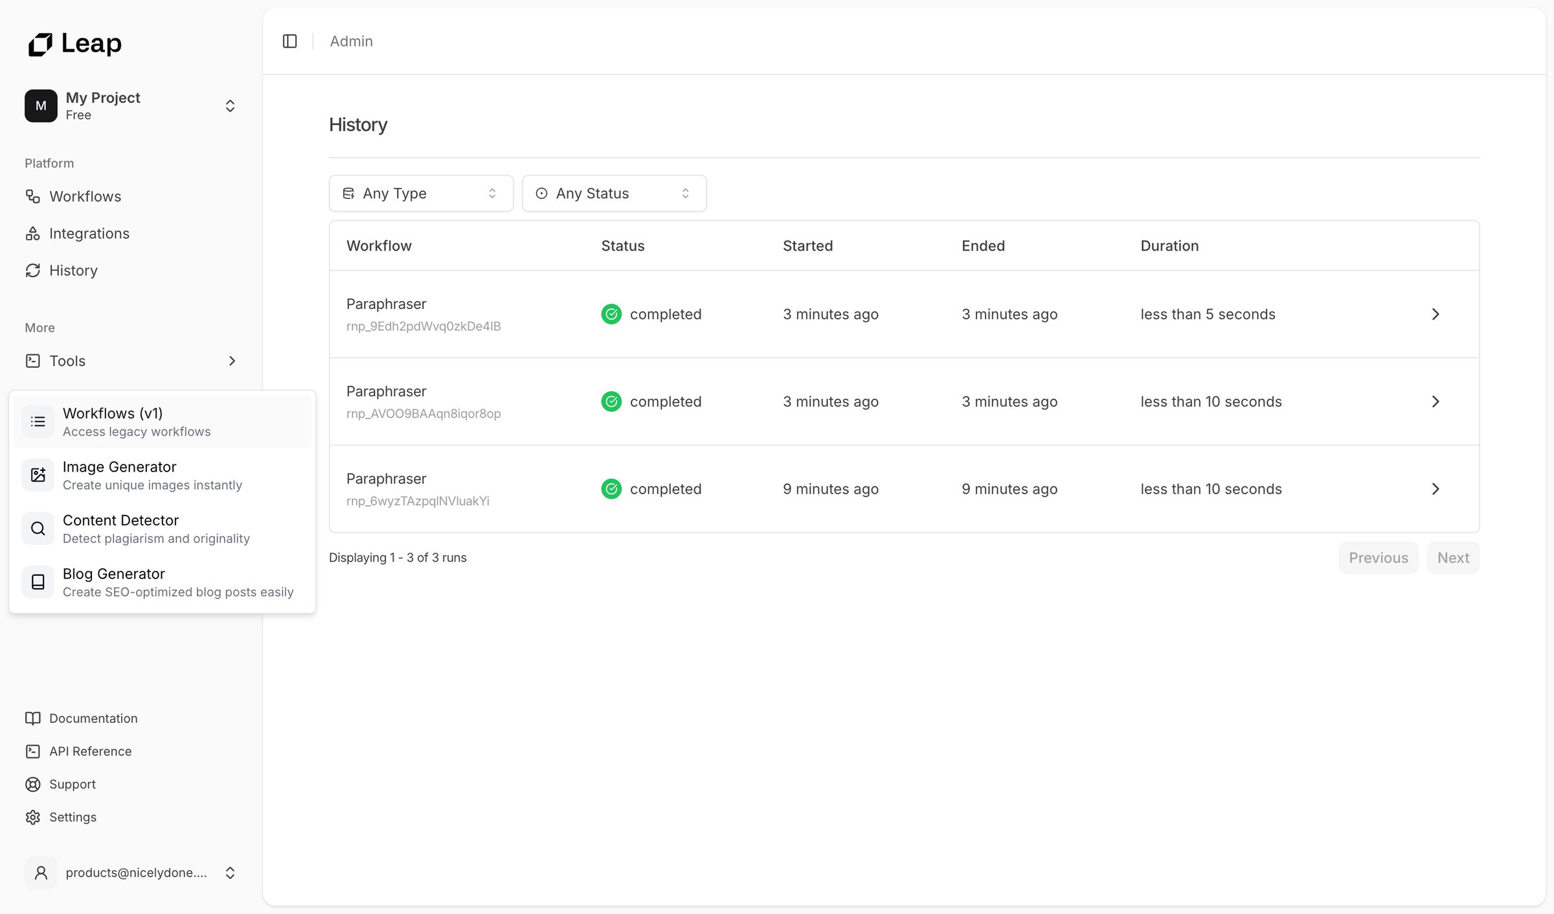Click '9 minutes ago' in Started column
The width and height of the screenshot is (1554, 914).
pos(831,489)
